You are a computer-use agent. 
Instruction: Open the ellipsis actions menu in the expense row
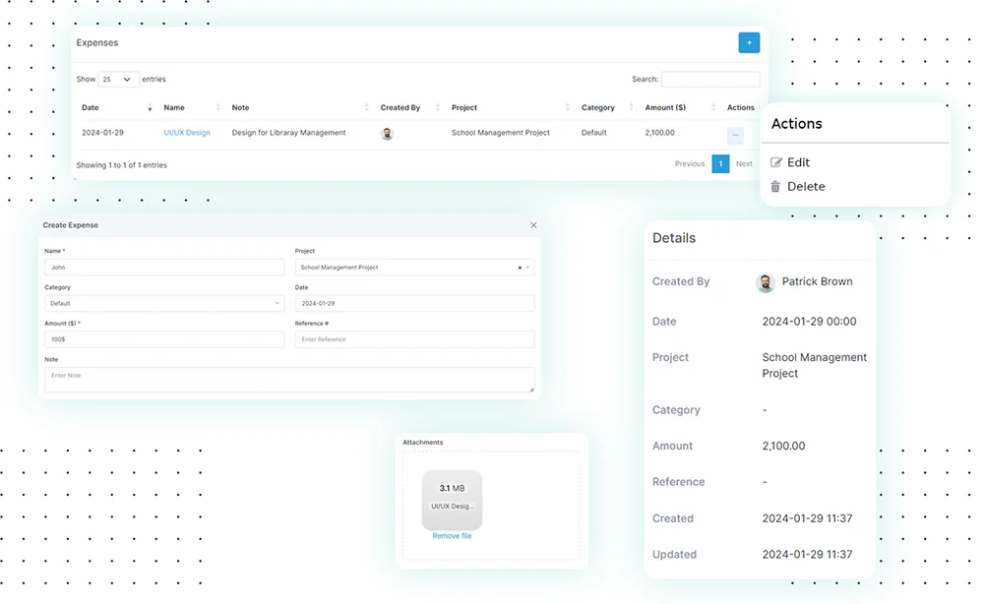click(737, 133)
